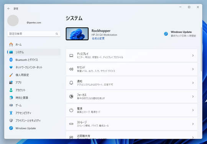Expand ディスプレイ row chevron
The width and height of the screenshot is (207, 144).
click(x=193, y=56)
